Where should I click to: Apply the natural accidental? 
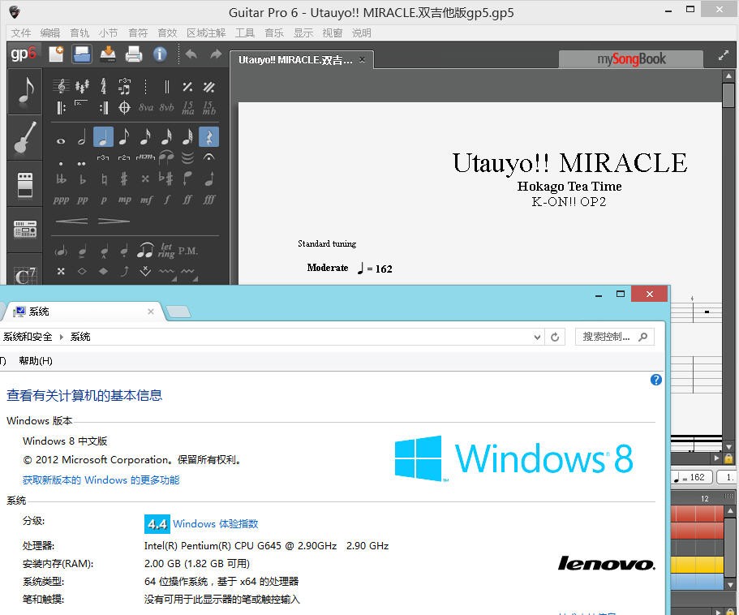pyautogui.click(x=104, y=179)
